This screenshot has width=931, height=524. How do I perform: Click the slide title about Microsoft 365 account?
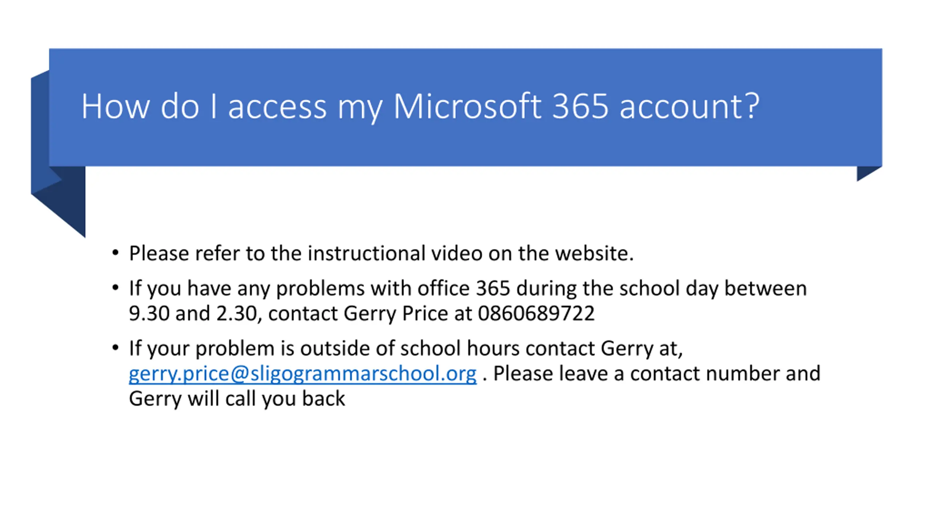420,106
